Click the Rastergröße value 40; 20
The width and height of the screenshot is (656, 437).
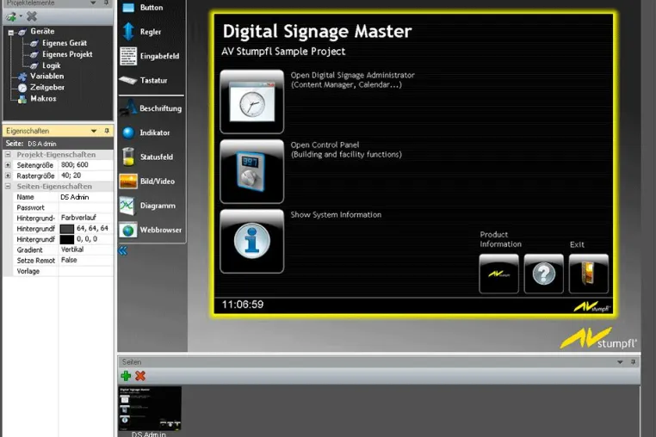(86, 175)
